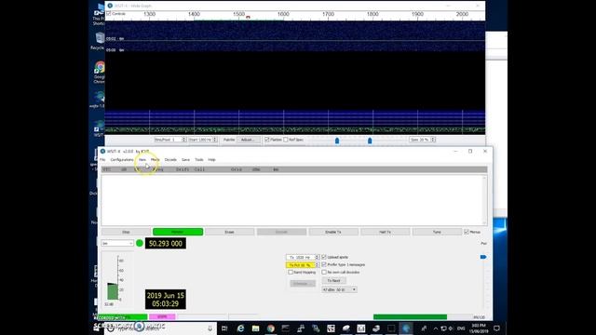Open the Save menu
This screenshot has height=335, width=596.
click(x=185, y=160)
